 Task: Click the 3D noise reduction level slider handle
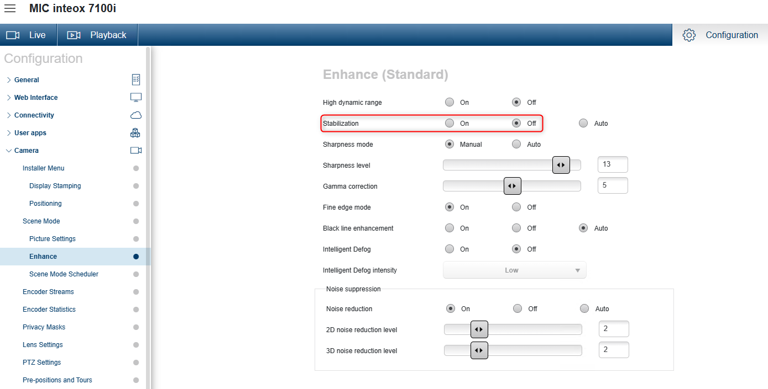click(479, 350)
